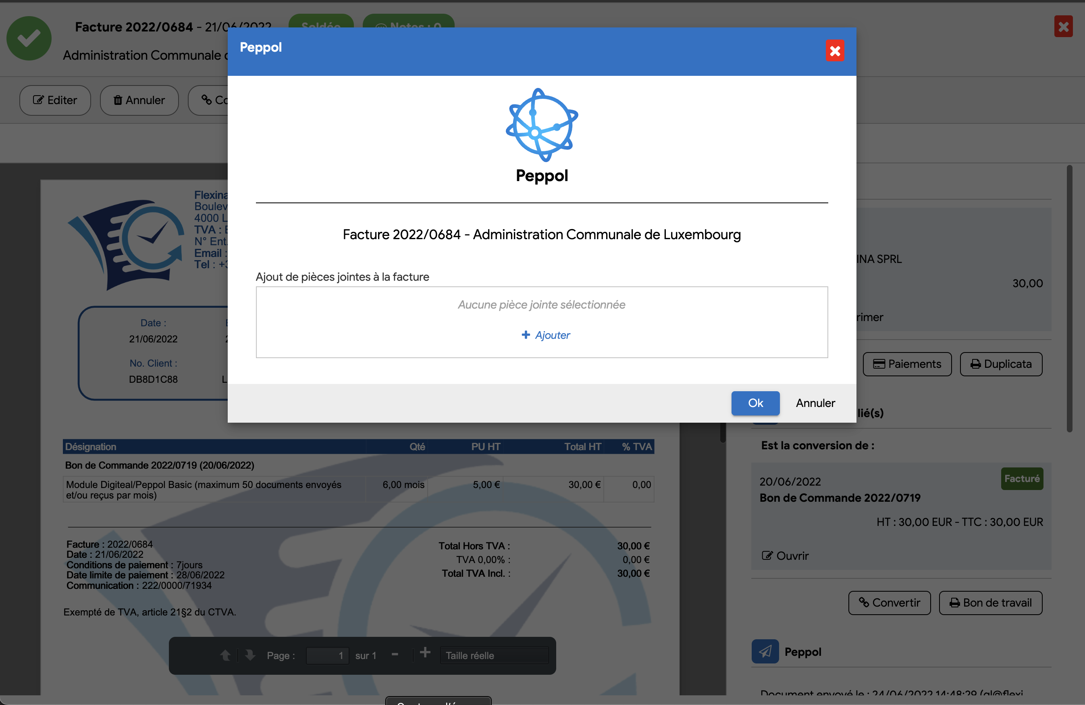Screen dimensions: 1085x705
Task: Click the printer icon on Bon de travail
Action: pos(955,603)
